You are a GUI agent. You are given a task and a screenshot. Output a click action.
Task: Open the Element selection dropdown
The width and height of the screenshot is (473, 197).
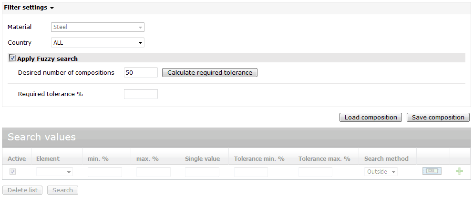[x=55, y=172]
